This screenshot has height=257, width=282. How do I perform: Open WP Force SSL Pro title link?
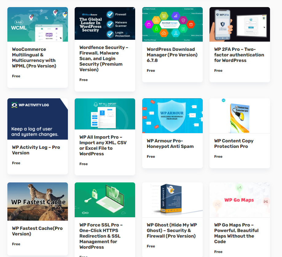(101, 236)
